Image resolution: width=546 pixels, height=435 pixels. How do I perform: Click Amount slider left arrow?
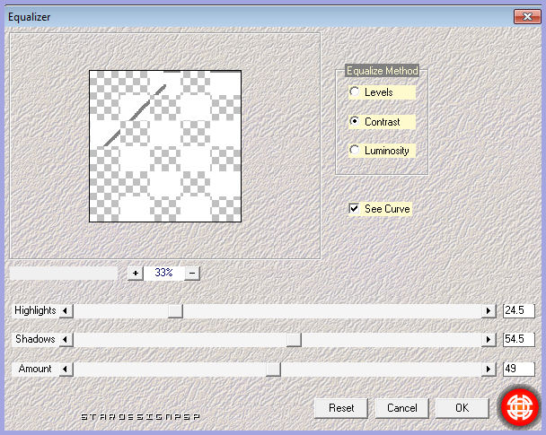(x=66, y=369)
